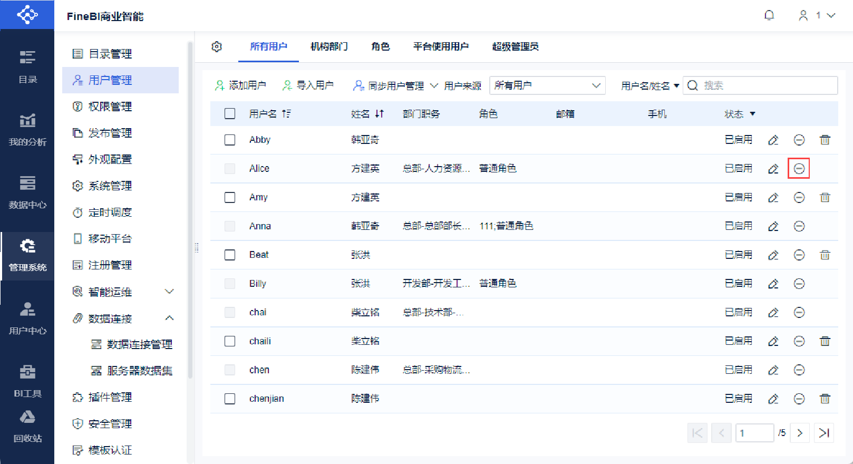Image resolution: width=853 pixels, height=464 pixels.
Task: Expand the 智能运维 menu section
Action: pos(169,292)
